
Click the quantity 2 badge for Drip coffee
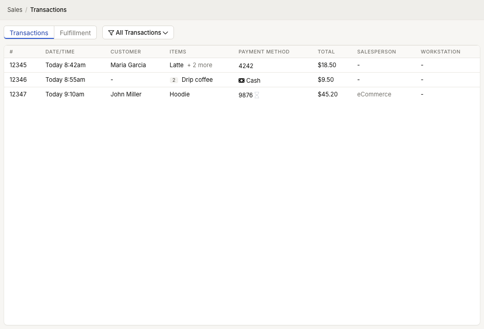pos(174,80)
